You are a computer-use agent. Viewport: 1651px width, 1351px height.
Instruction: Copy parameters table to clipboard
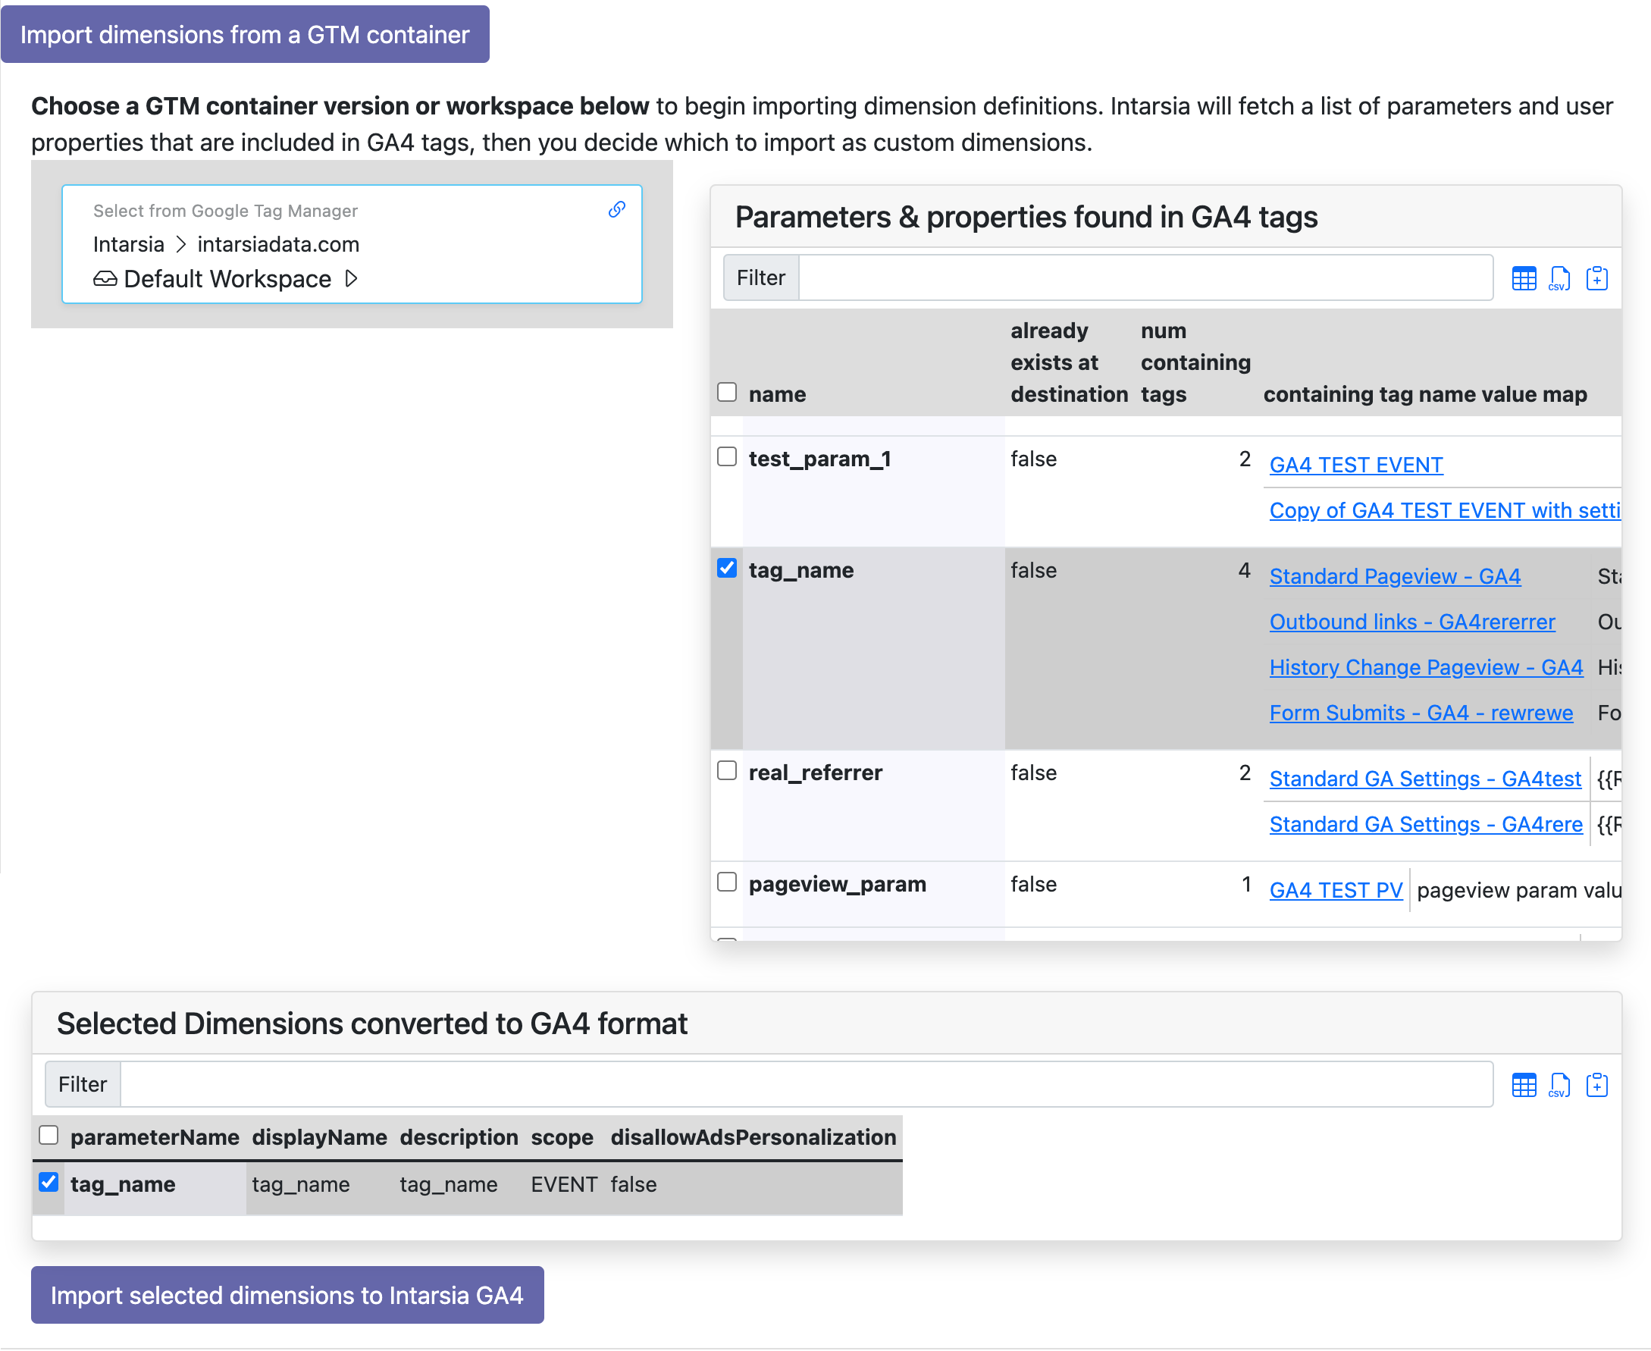(1597, 277)
